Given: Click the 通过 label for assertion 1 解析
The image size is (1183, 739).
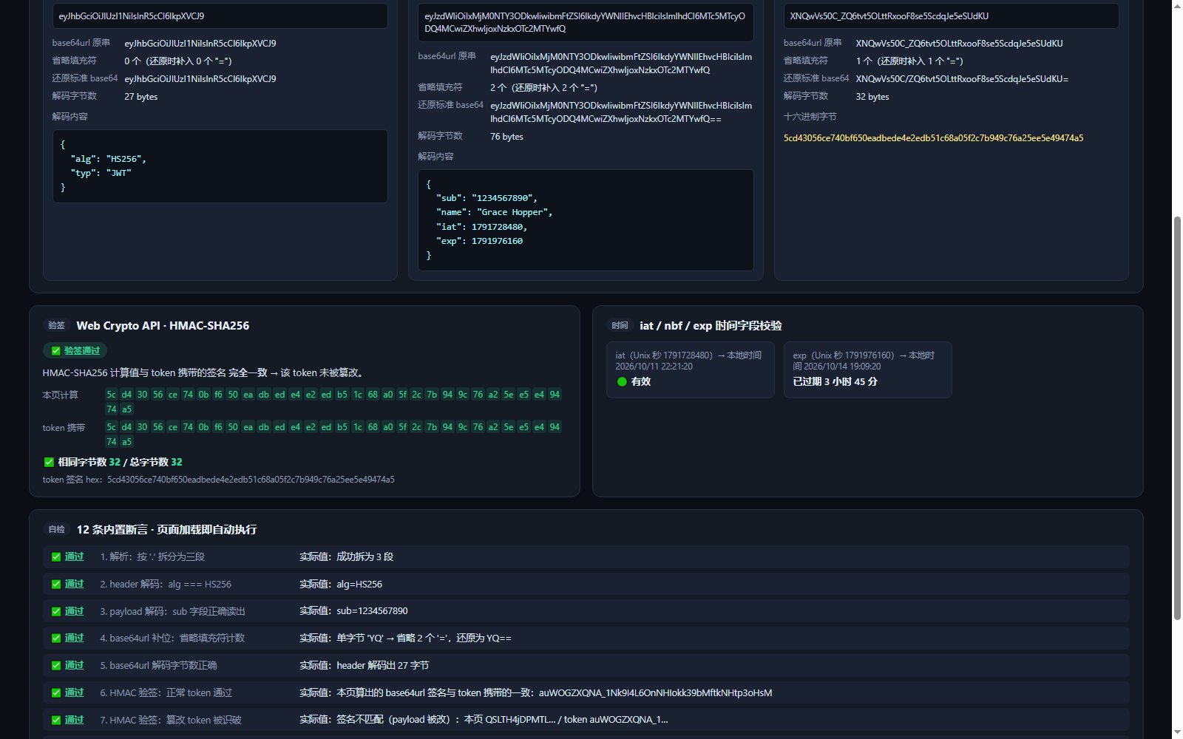Looking at the screenshot, I should (75, 557).
